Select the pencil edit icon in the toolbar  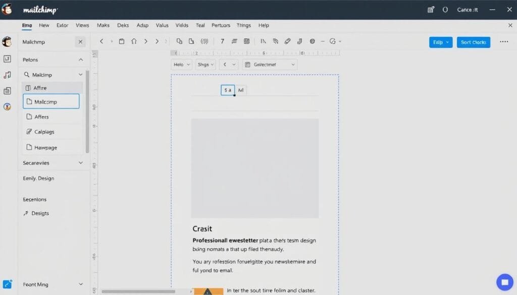(287, 42)
